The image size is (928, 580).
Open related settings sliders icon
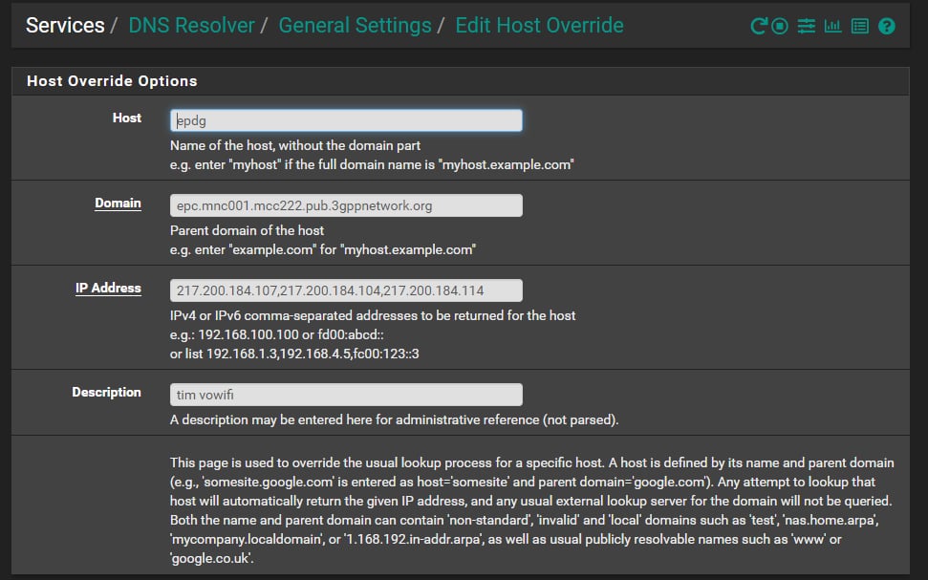tap(806, 26)
